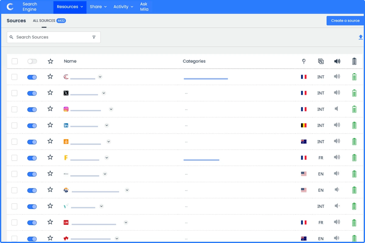Click into the Search Sources field
This screenshot has height=243, width=365.
click(52, 37)
